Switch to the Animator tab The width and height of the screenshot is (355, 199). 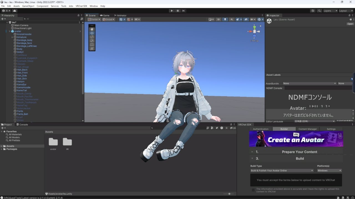(120, 15)
